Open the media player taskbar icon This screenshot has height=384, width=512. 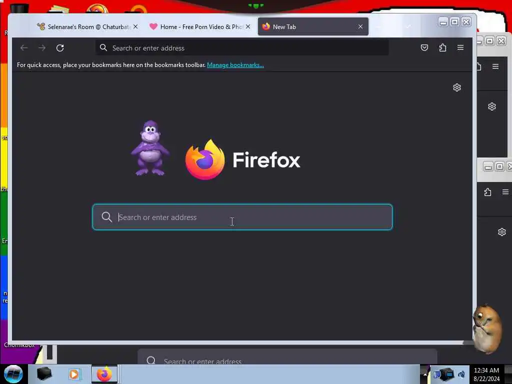pyautogui.click(x=74, y=374)
